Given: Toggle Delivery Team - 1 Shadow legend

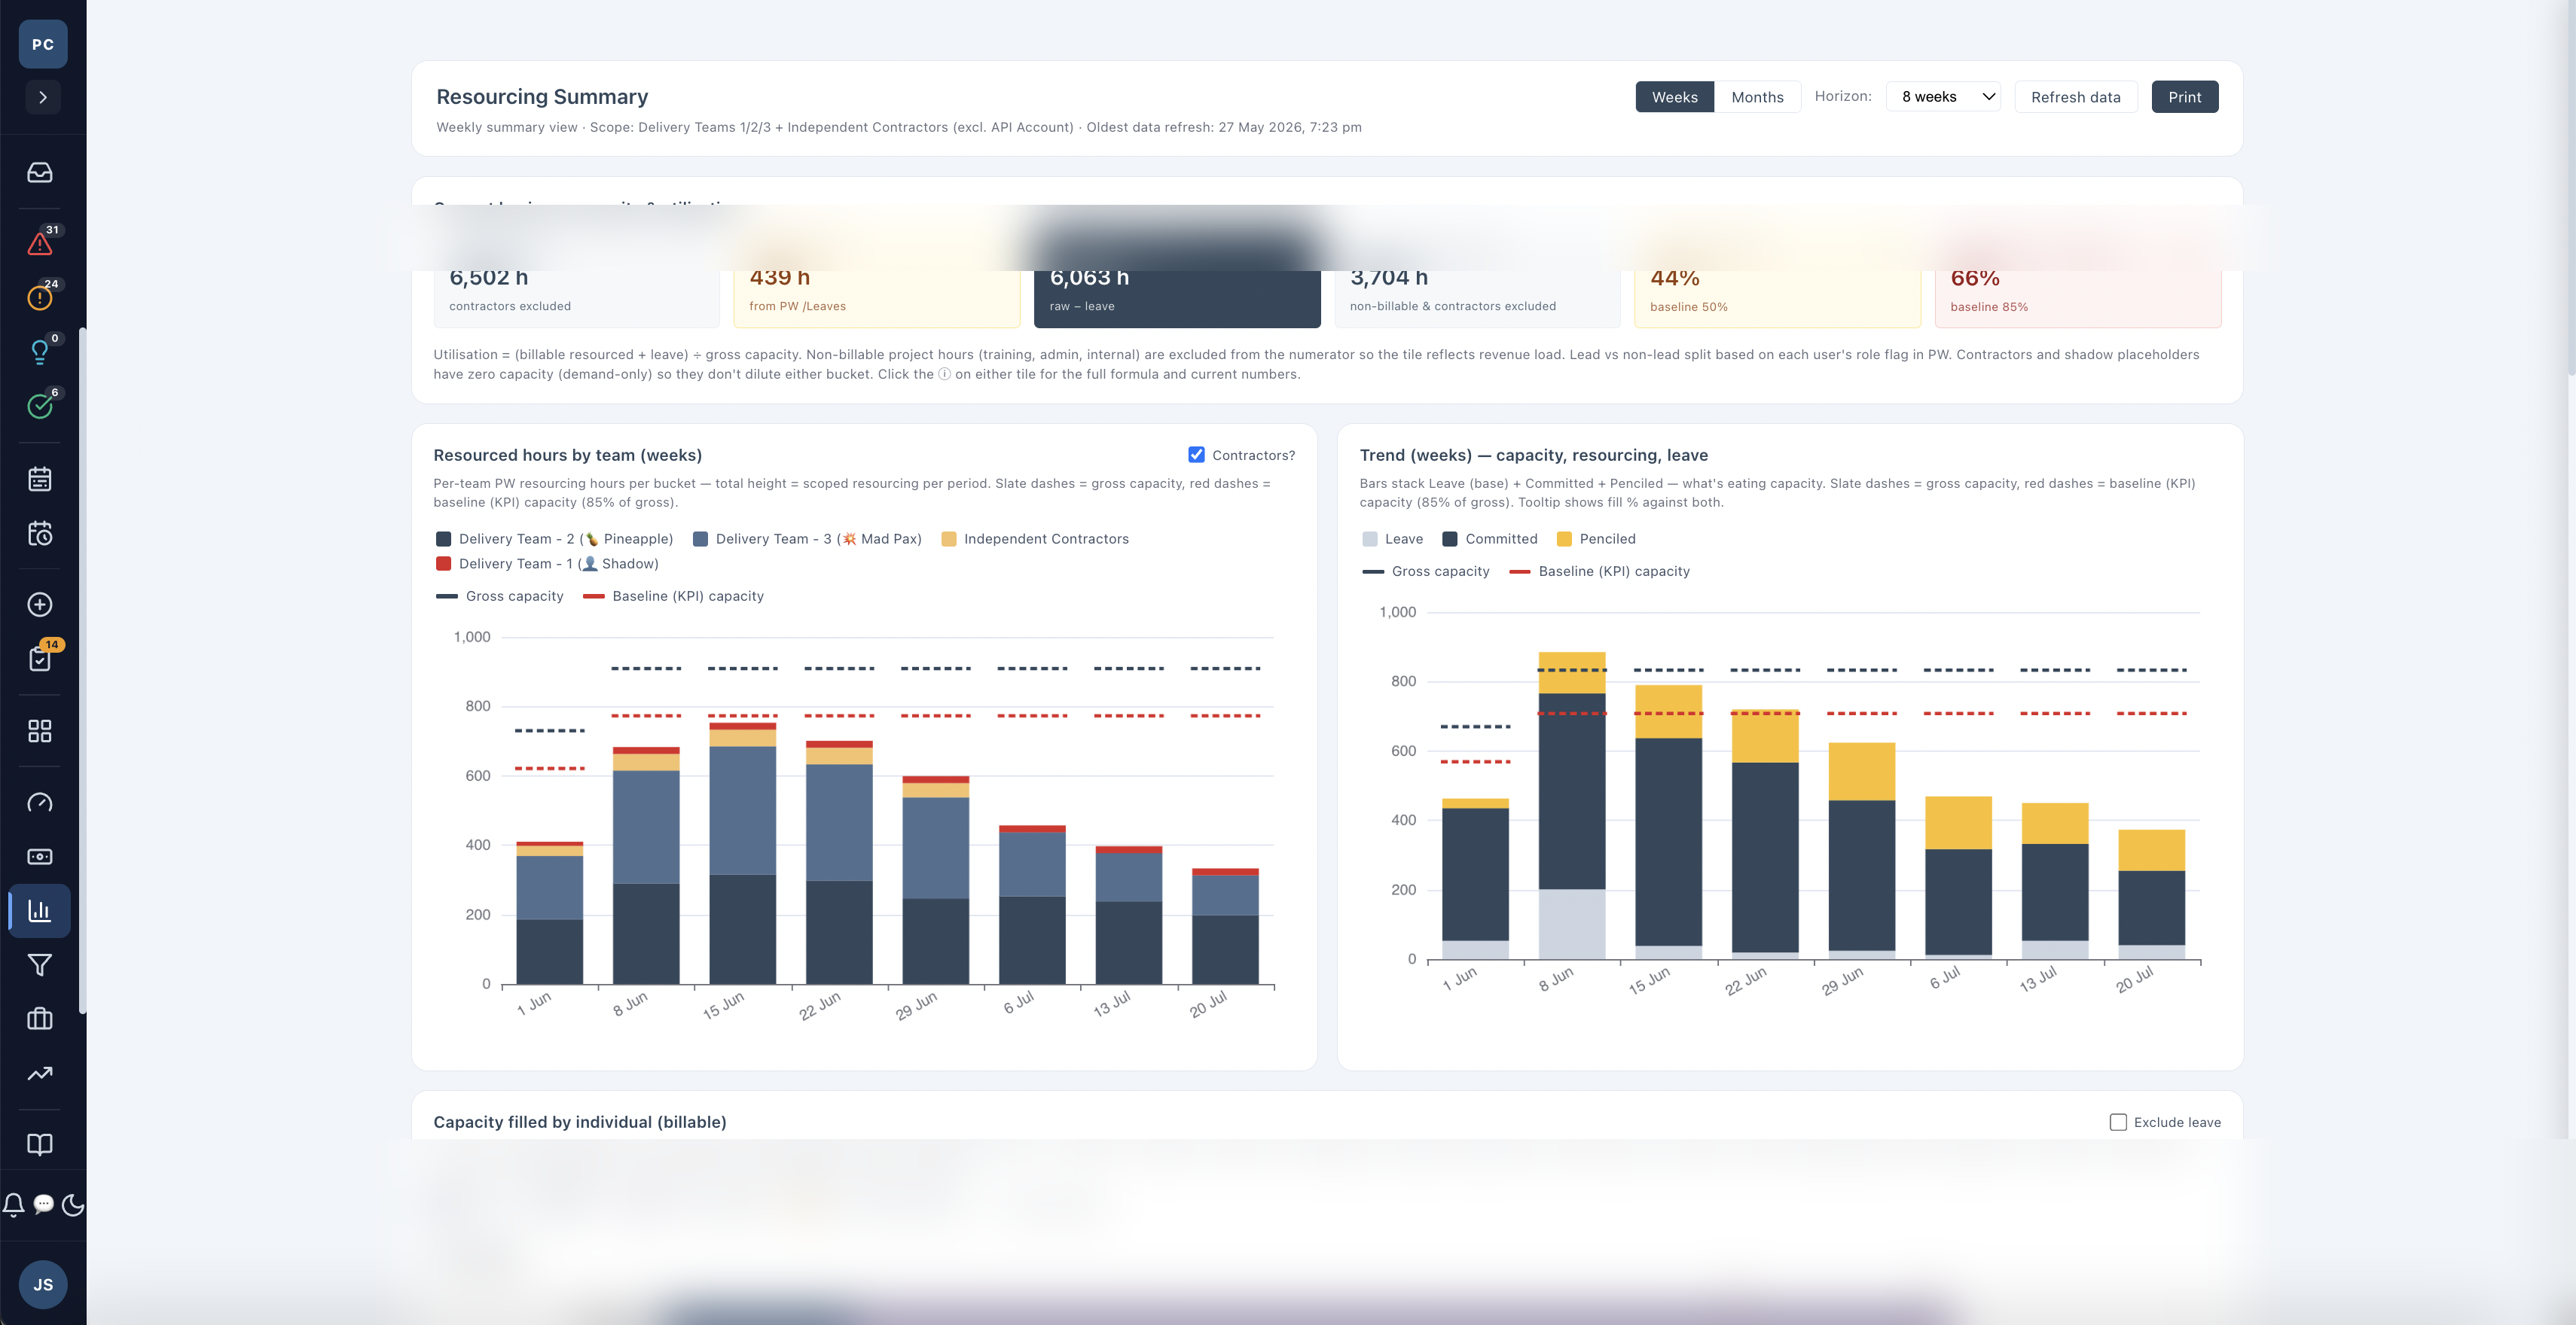Looking at the screenshot, I should coord(548,564).
